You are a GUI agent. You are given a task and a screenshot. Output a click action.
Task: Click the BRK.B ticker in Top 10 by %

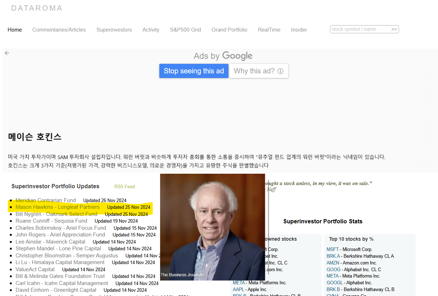click(x=333, y=290)
